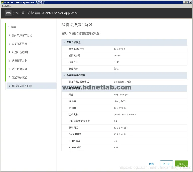193x172 pixels.
Task: Click the 虚拟机名称 label
Action: click(75, 56)
